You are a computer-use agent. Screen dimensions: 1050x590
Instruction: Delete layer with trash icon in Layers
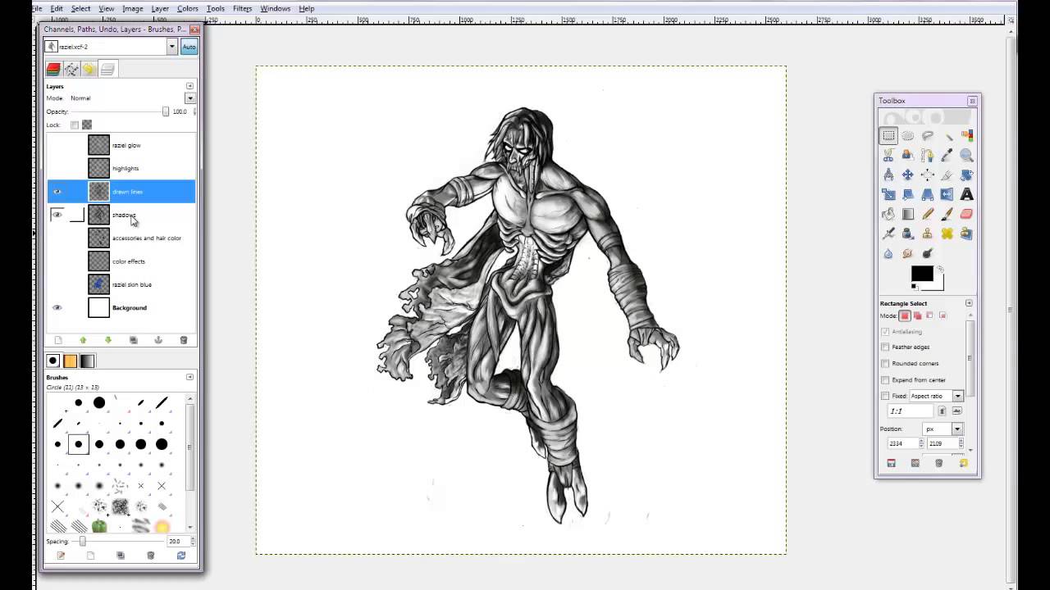pyautogui.click(x=183, y=340)
